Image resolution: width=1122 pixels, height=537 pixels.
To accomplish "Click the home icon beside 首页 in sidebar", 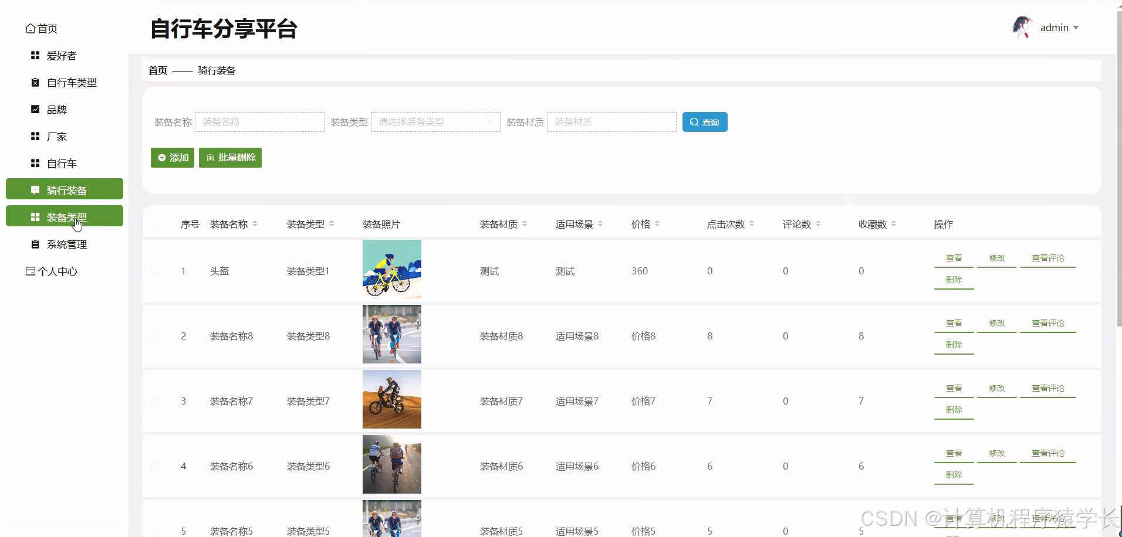I will tap(31, 29).
